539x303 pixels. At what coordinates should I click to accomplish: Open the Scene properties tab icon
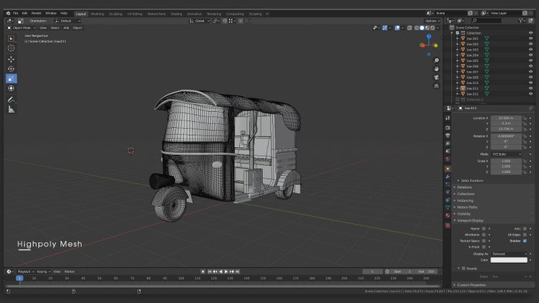448,151
